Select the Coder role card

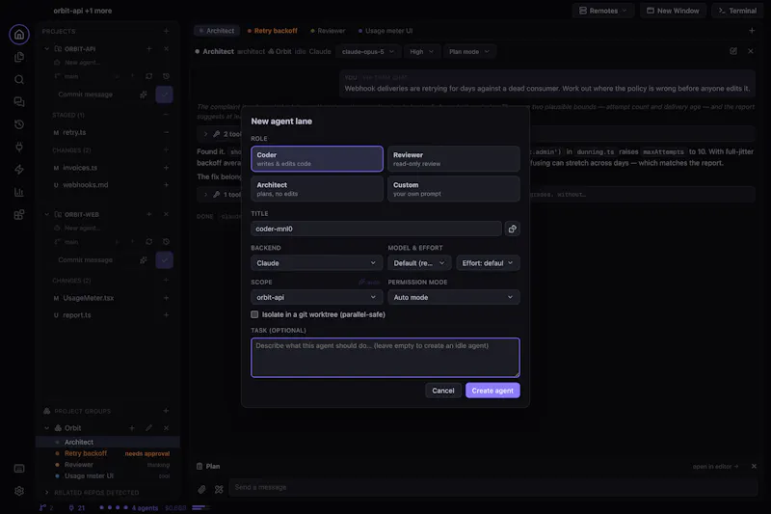317,158
